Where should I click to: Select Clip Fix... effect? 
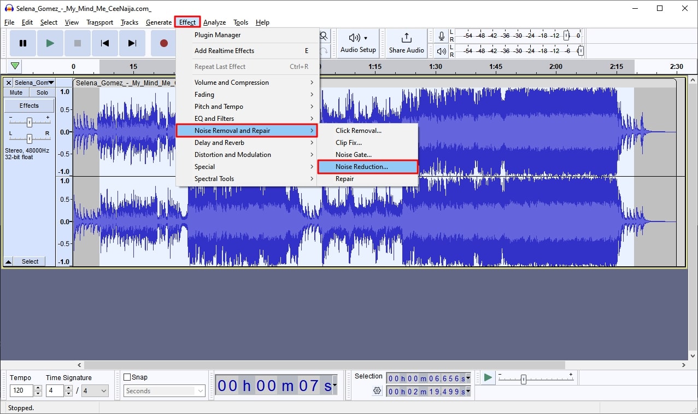368,143
